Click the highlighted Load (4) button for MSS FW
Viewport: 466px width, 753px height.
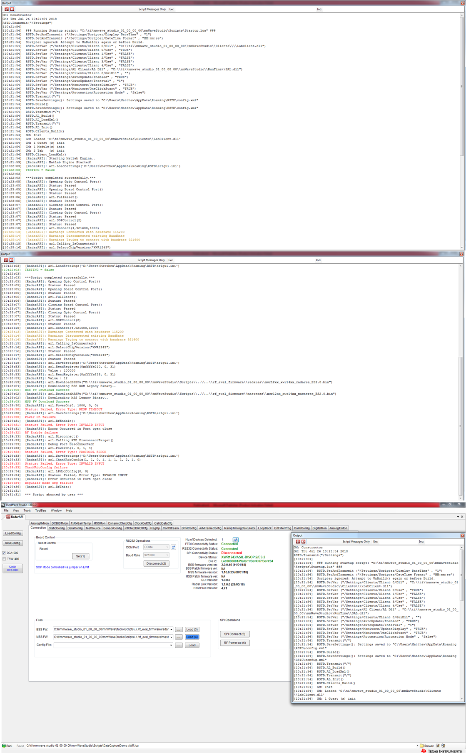click(192, 637)
